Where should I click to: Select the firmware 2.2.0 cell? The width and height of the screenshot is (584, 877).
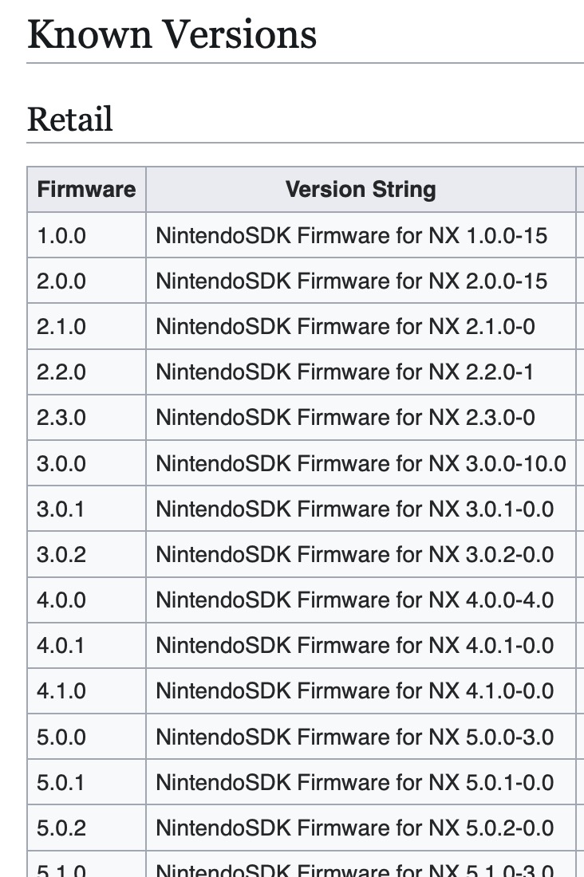(x=61, y=372)
